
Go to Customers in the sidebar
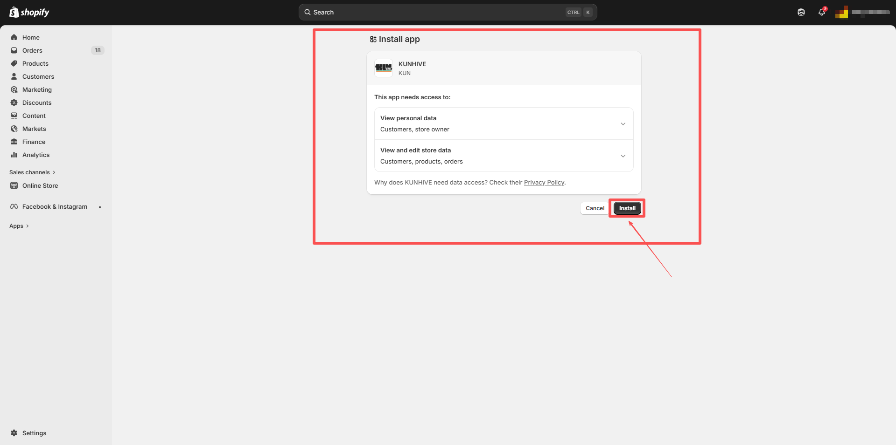[x=38, y=76]
